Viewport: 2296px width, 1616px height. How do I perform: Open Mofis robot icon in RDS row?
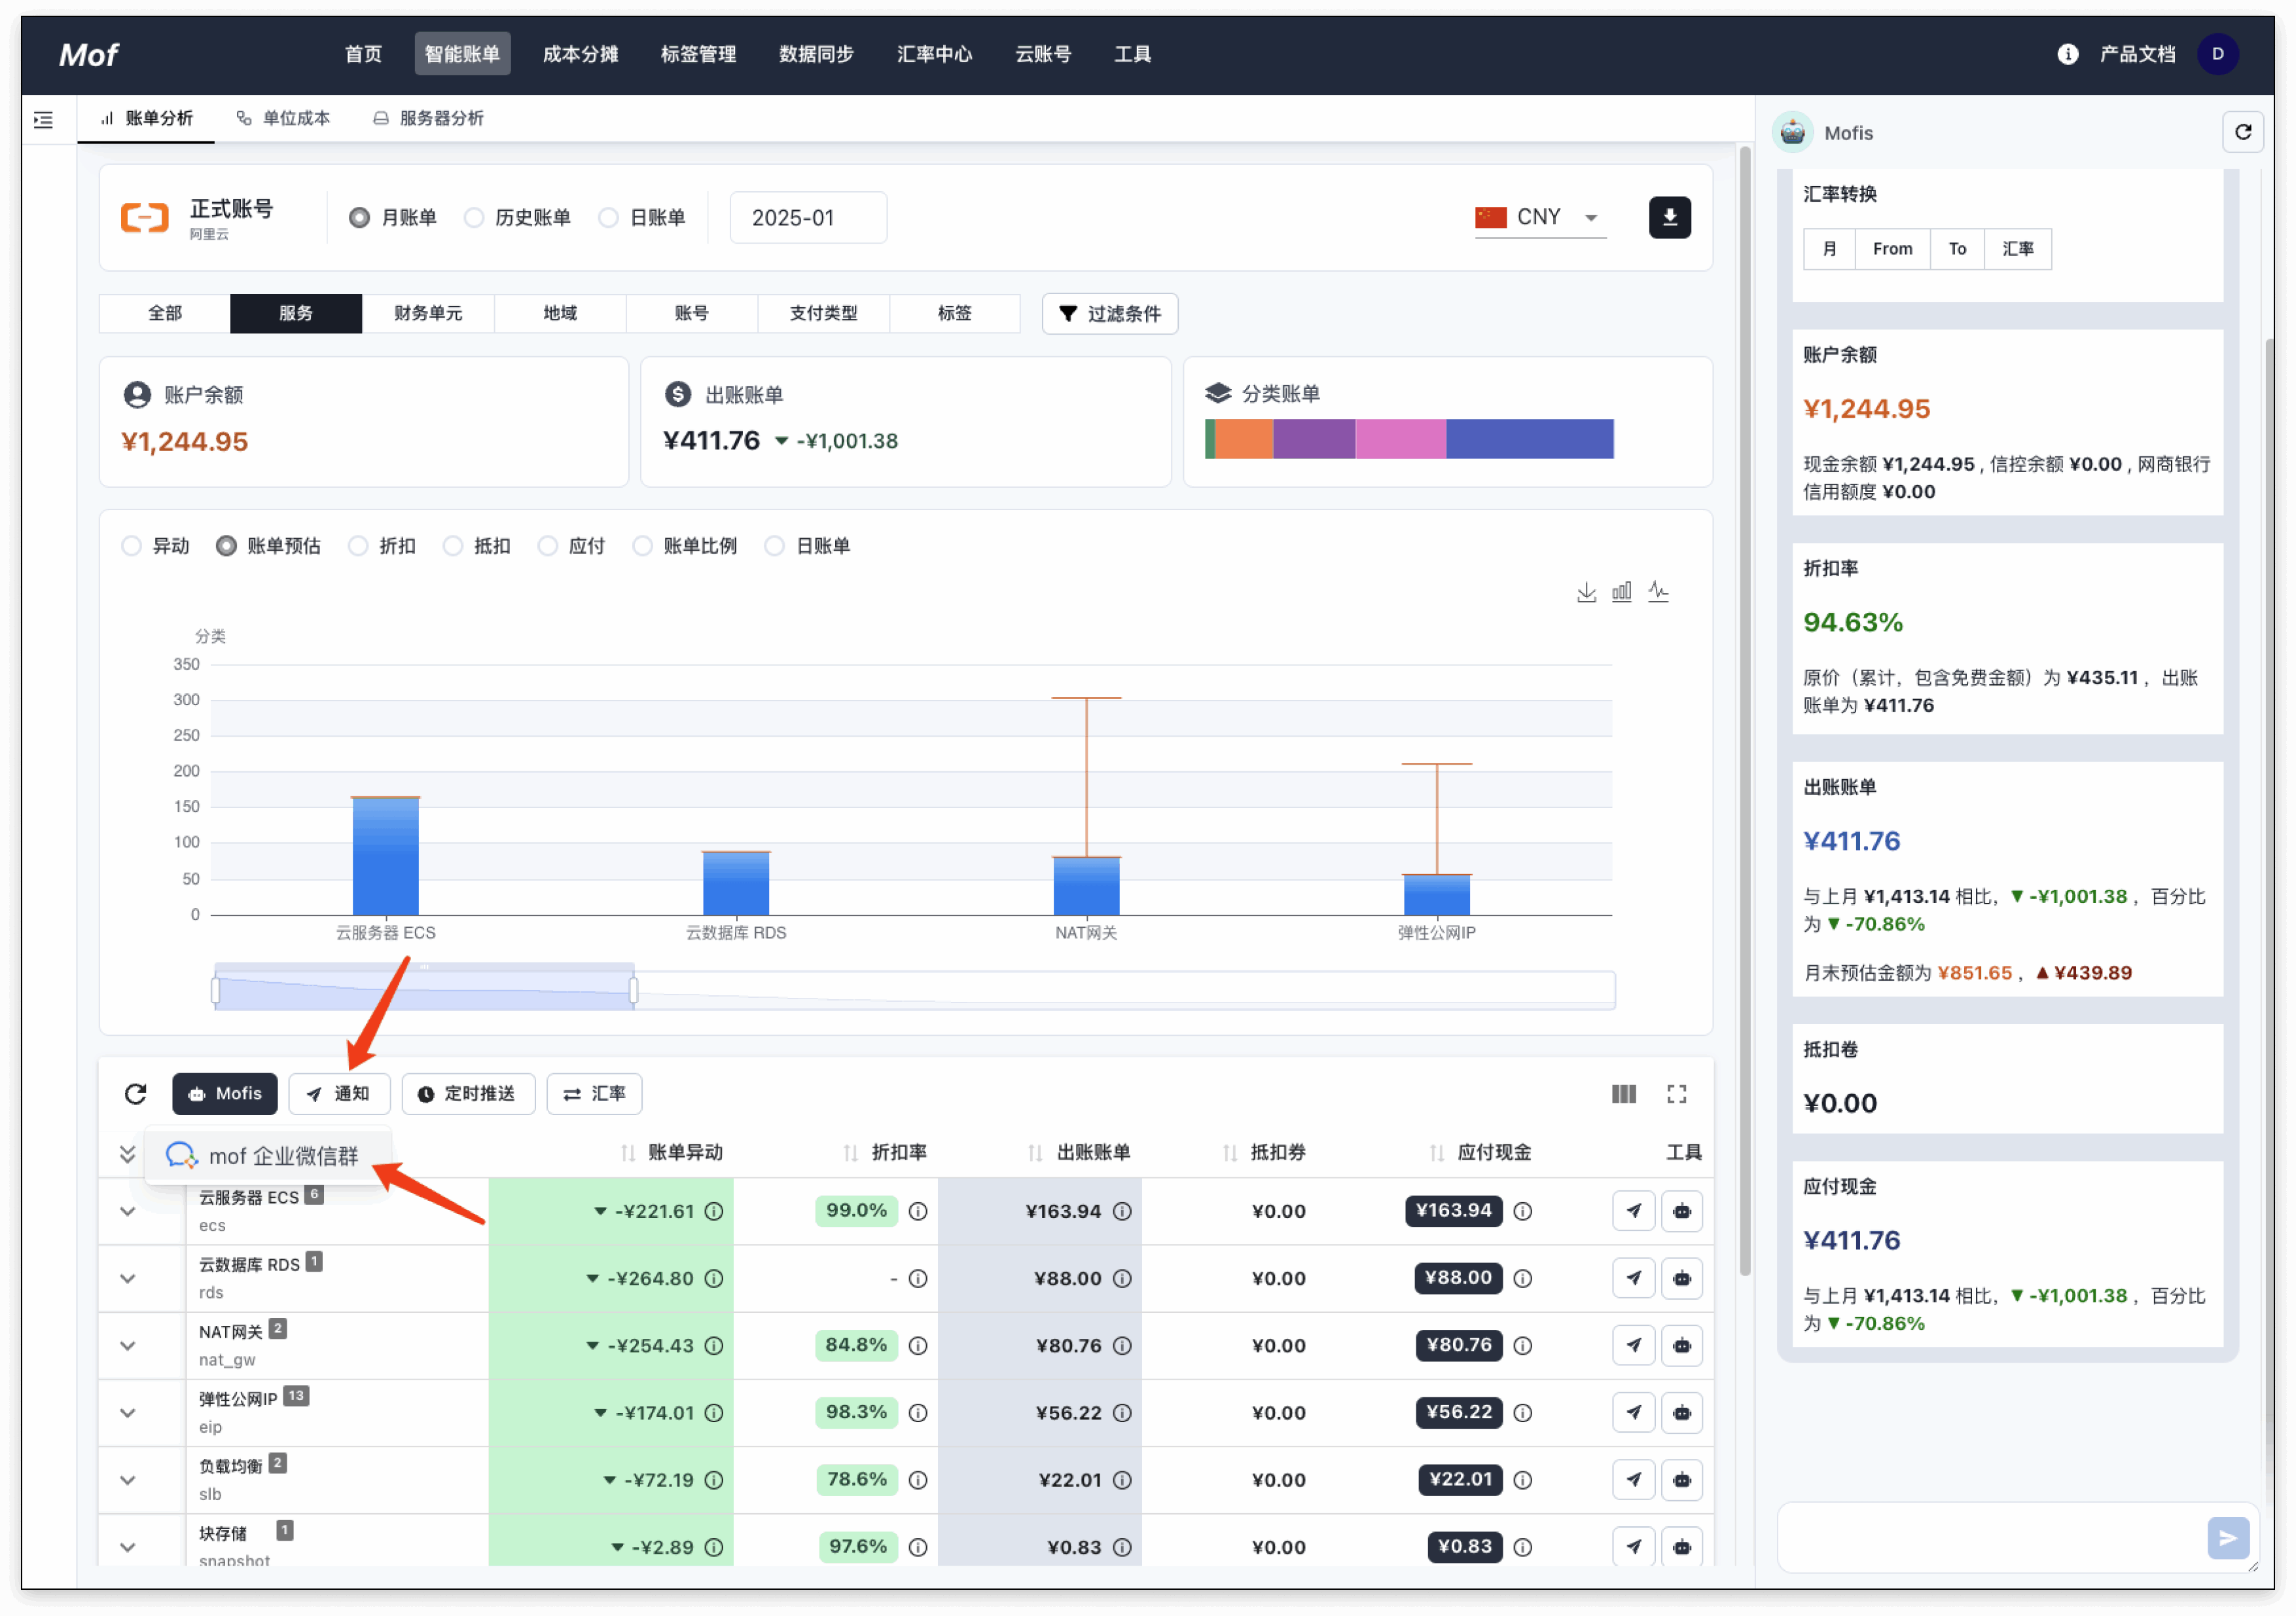point(1681,1277)
